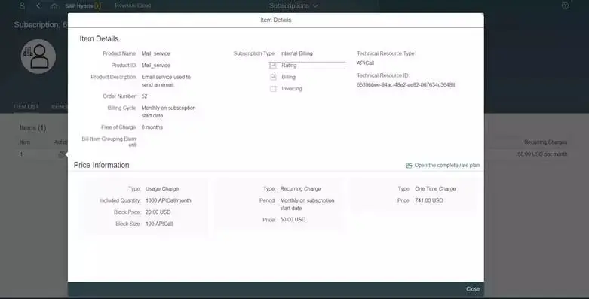Select the Recurring Charge type value
Screen dimensions: 589x299
pyautogui.click(x=300, y=189)
